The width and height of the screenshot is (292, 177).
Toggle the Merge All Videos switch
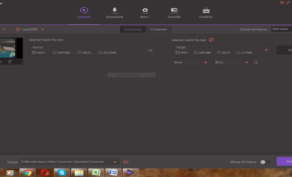(266, 162)
